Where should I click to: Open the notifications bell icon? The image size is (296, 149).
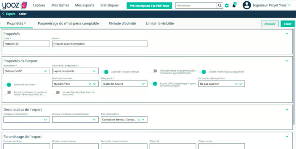[x=234, y=5]
